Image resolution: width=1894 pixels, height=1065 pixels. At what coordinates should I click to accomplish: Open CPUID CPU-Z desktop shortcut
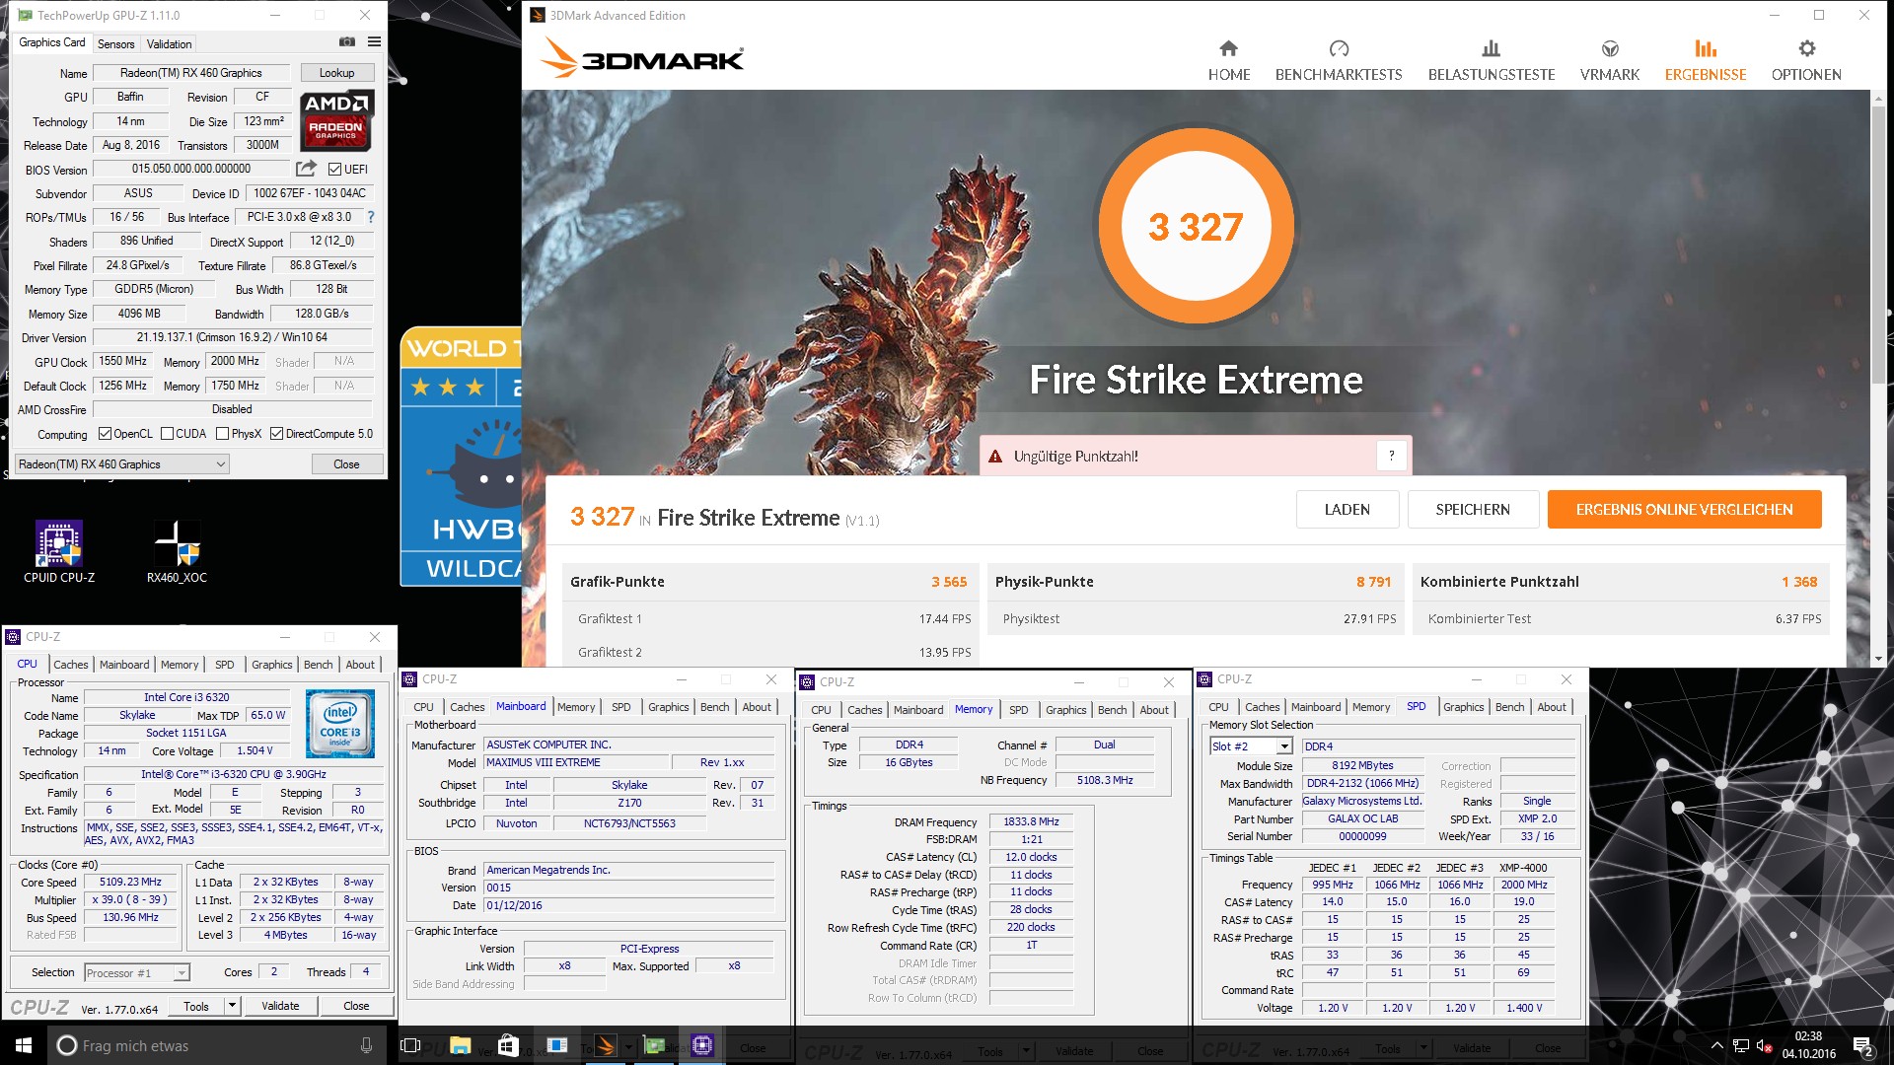59,552
